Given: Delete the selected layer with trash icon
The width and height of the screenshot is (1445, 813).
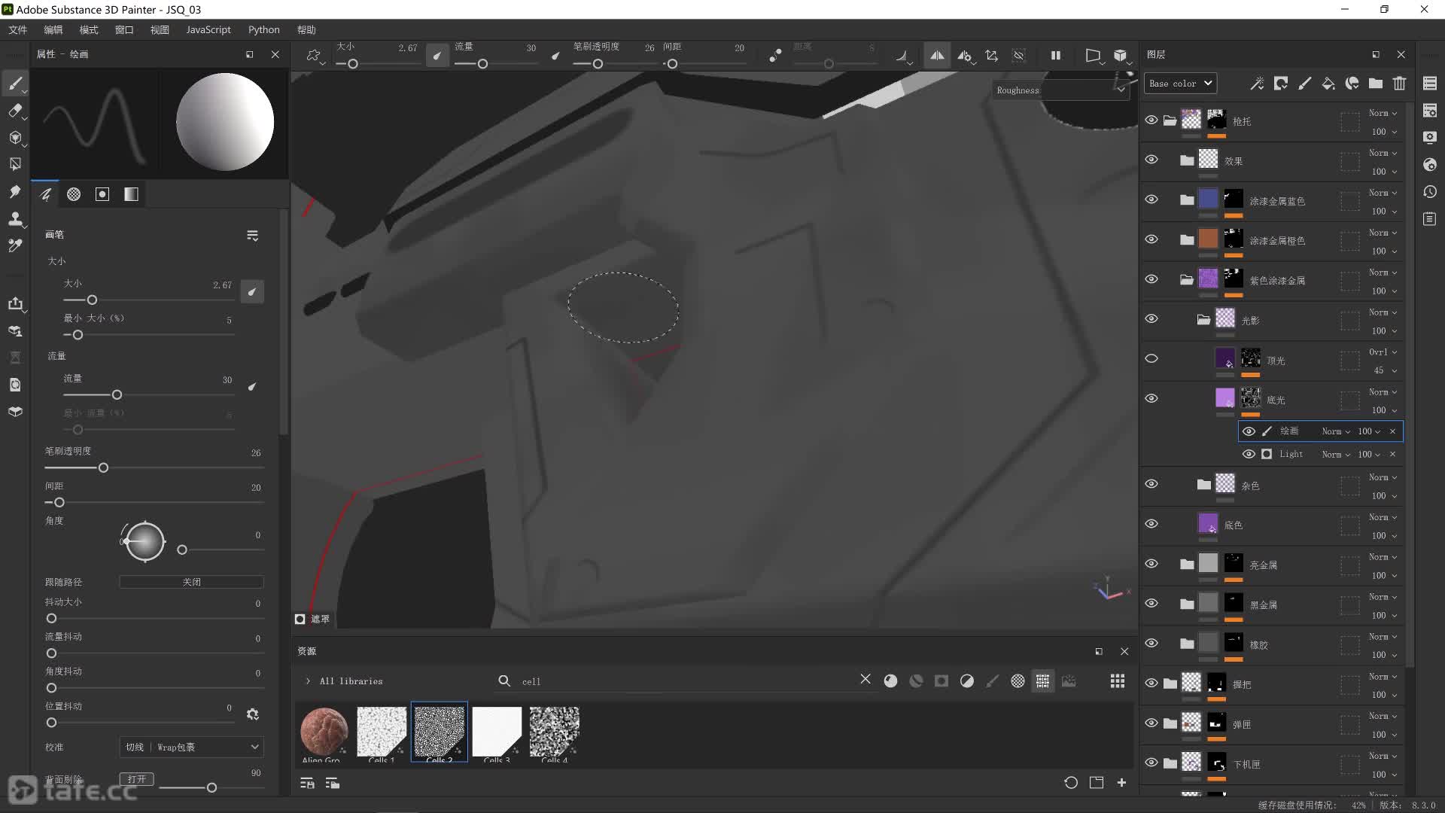Looking at the screenshot, I should point(1399,84).
